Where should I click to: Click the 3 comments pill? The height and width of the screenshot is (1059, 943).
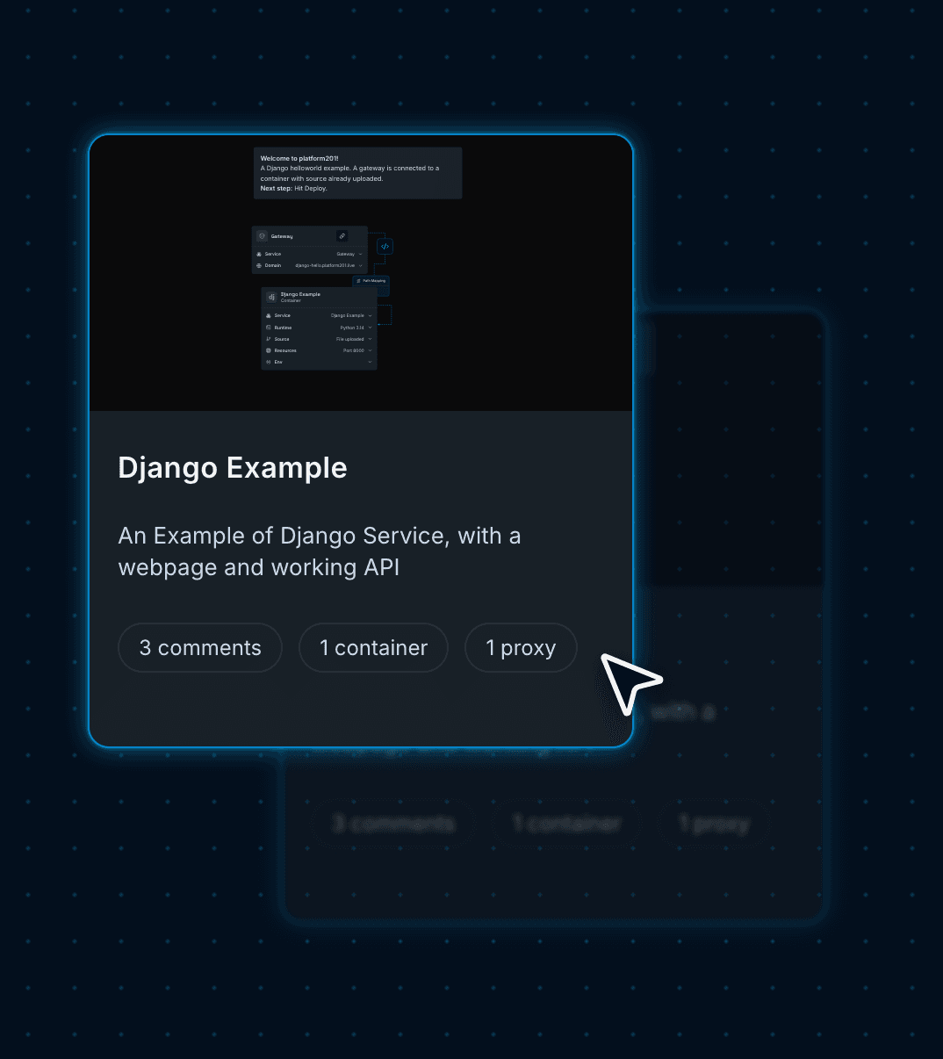pos(200,648)
